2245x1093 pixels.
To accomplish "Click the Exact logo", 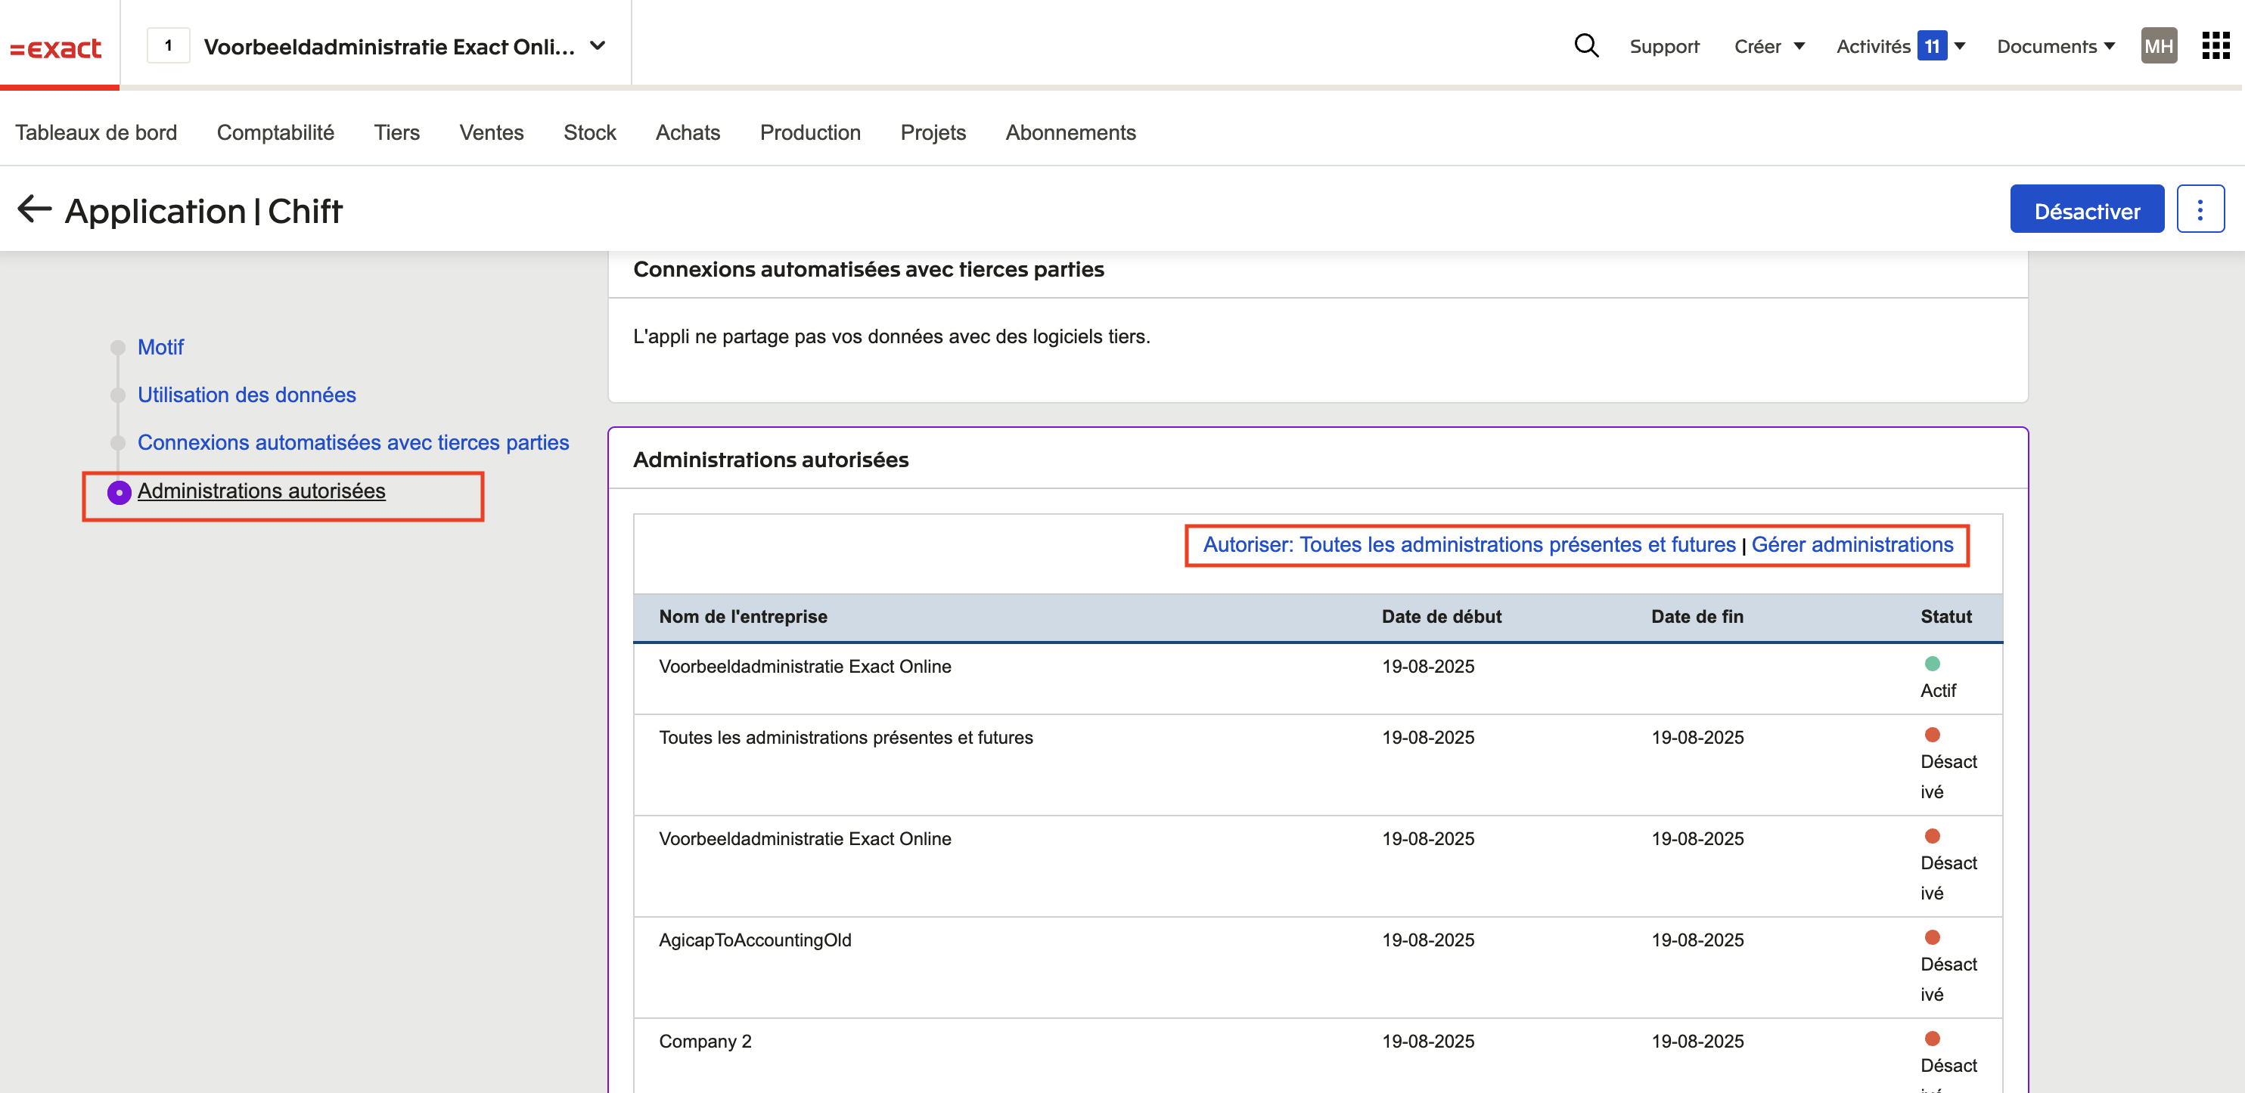I will click(x=56, y=48).
